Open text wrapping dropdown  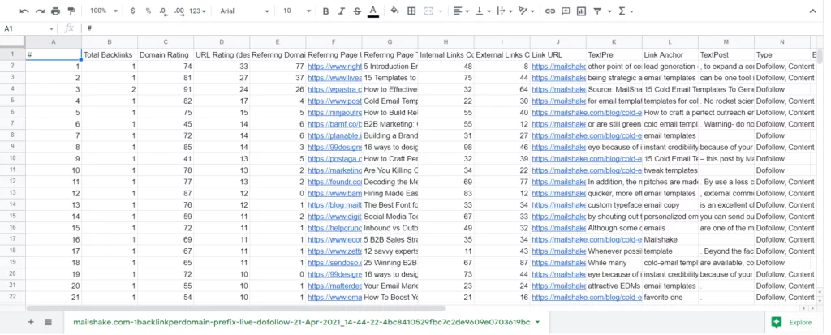(504, 11)
